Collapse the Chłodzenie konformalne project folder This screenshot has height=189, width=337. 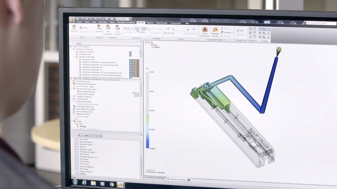[x=72, y=49]
